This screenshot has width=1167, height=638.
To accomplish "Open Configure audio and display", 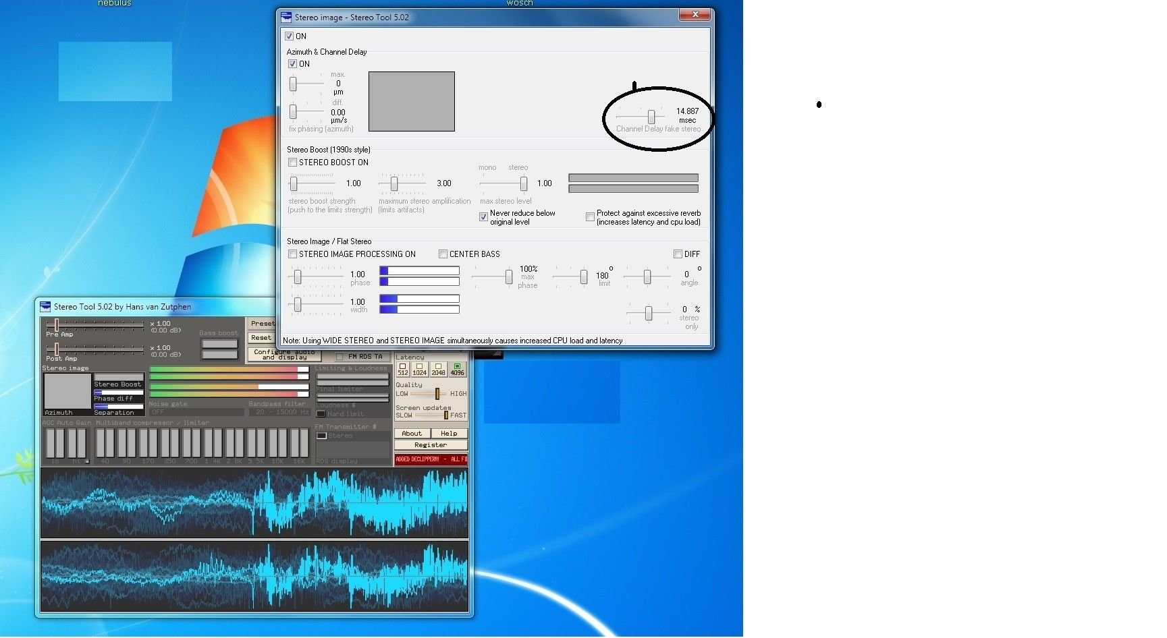I will [284, 354].
